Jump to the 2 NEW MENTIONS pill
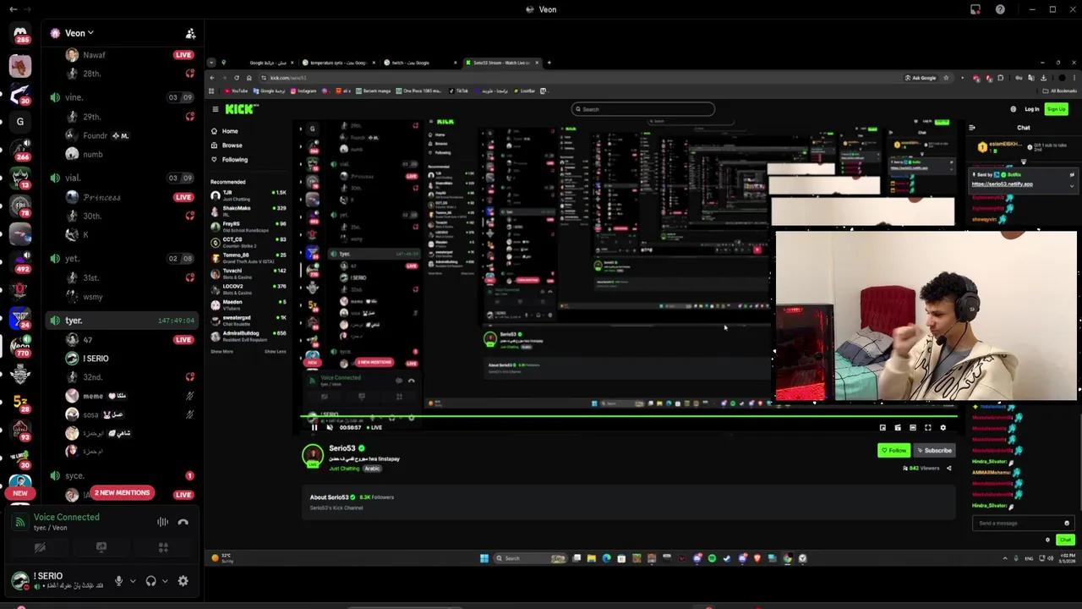1082x609 pixels. 122,492
